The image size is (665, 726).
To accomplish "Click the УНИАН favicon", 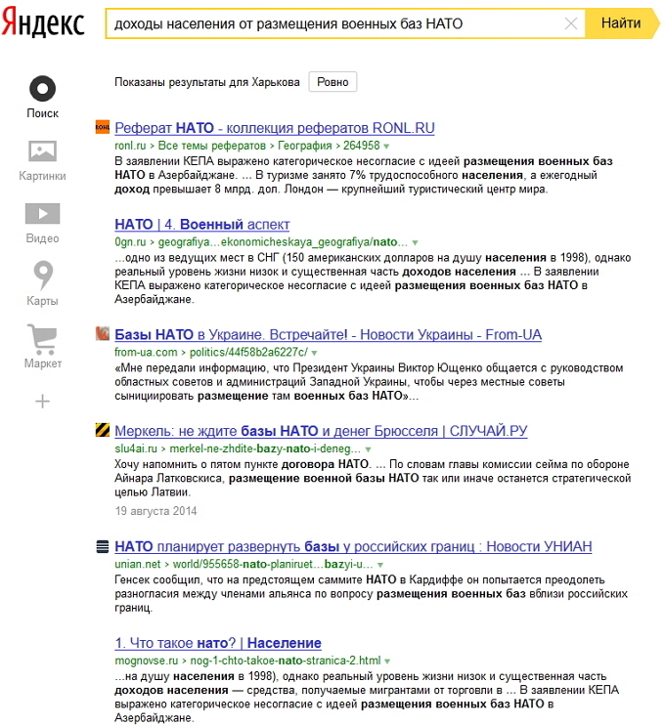I will [103, 546].
